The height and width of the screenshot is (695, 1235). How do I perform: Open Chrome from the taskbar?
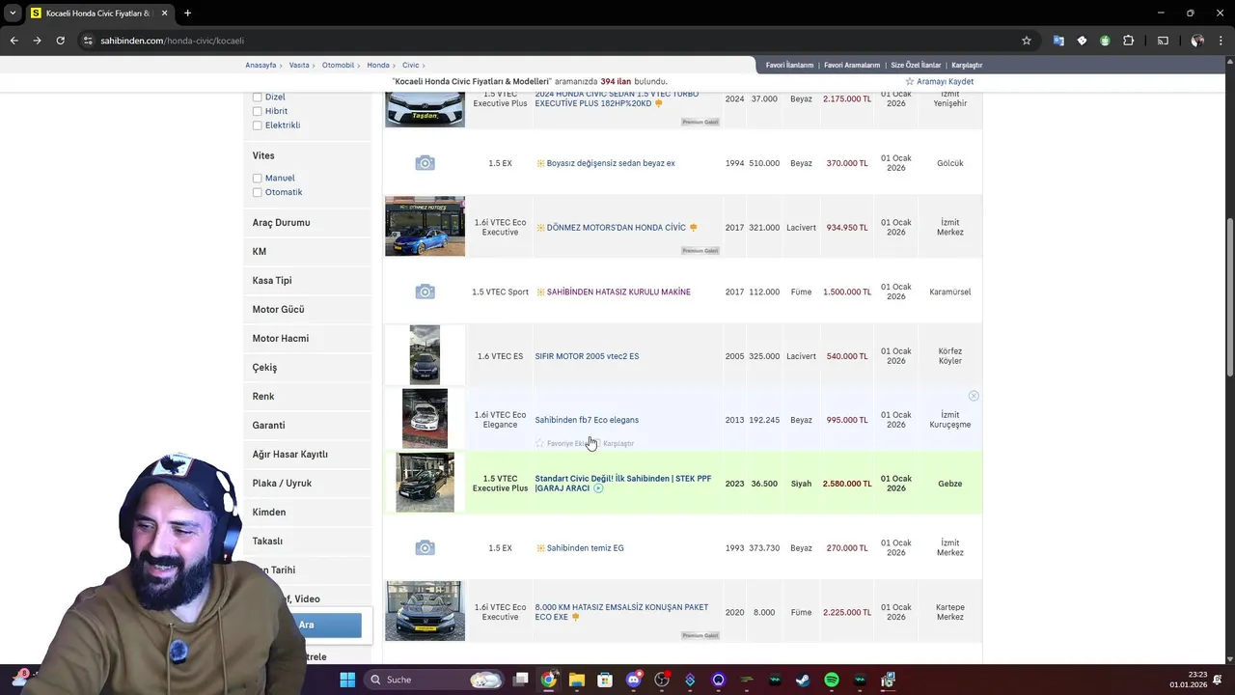pos(548,680)
